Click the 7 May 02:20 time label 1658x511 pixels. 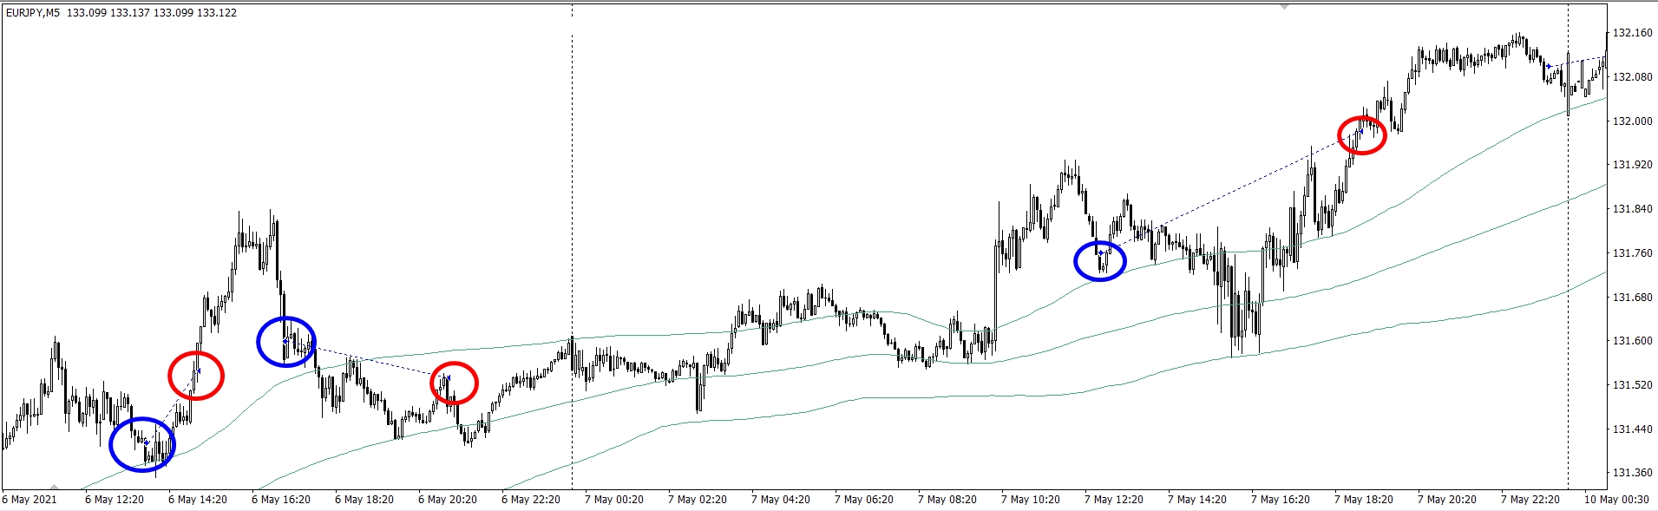tap(698, 500)
